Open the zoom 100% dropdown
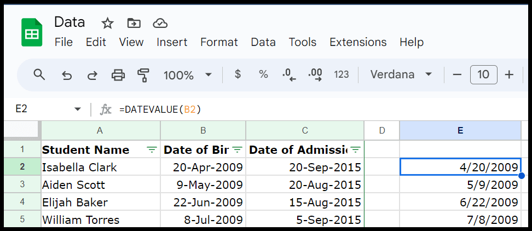The image size is (532, 231). pos(188,74)
